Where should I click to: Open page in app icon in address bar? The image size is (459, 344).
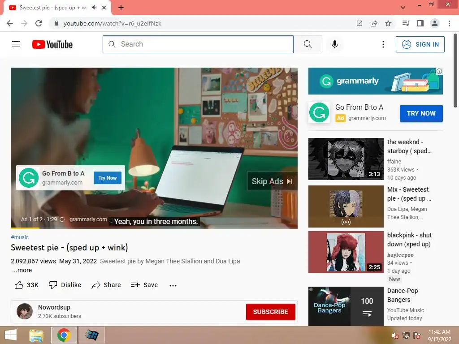click(x=359, y=23)
